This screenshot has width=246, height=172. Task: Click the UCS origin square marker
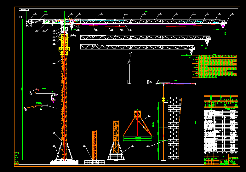[x=129, y=82]
